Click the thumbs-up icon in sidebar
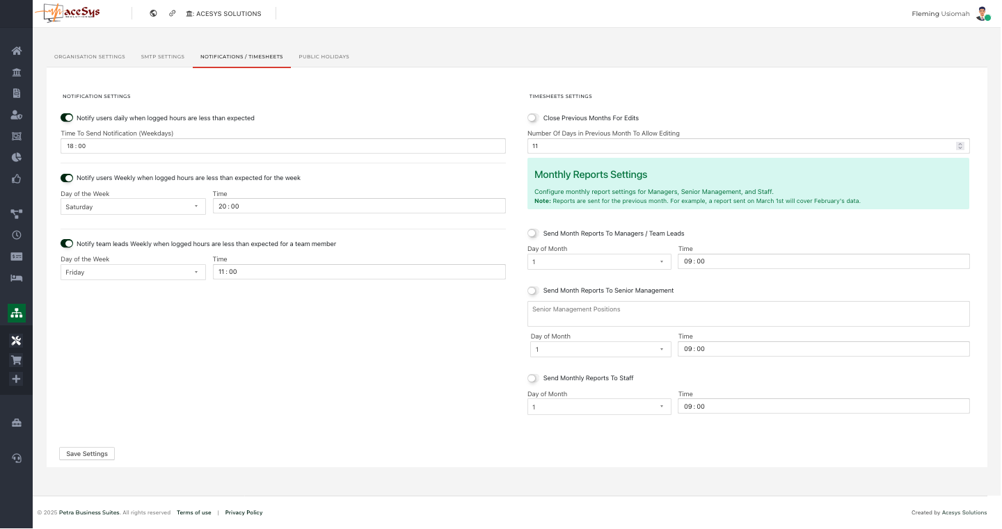This screenshot has height=529, width=1002. pyautogui.click(x=16, y=179)
